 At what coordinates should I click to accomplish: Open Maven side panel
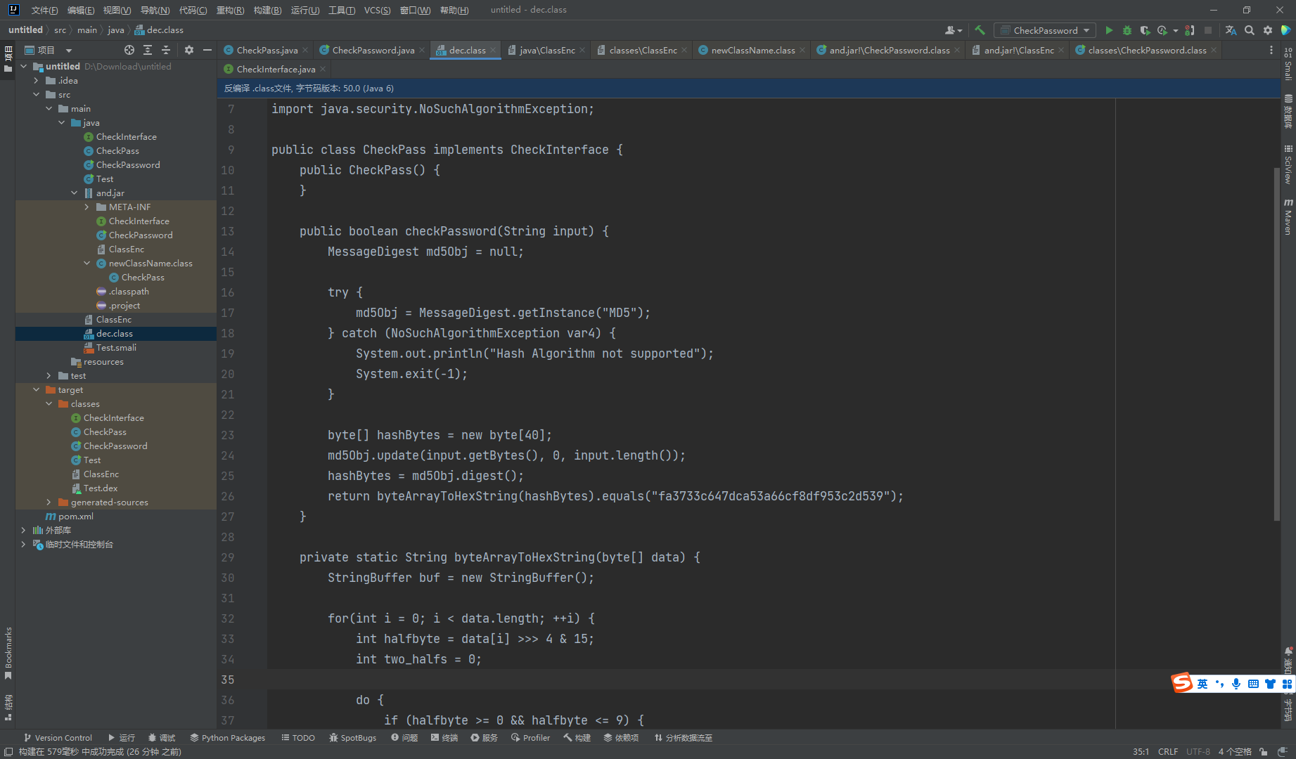(x=1288, y=216)
